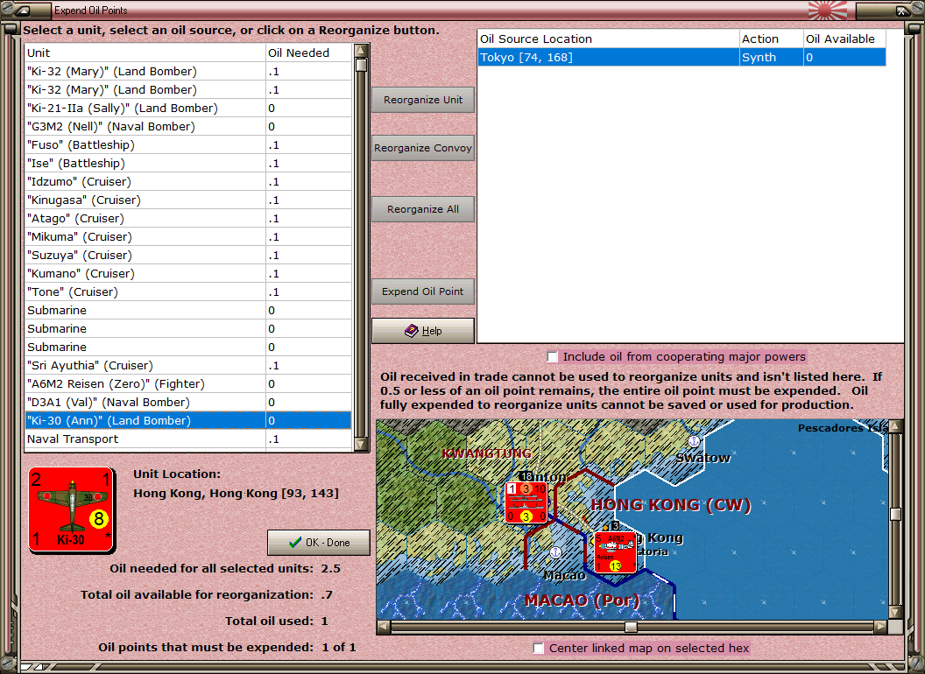Click the Reorganize Unit button
The width and height of the screenshot is (925, 674).
click(423, 100)
